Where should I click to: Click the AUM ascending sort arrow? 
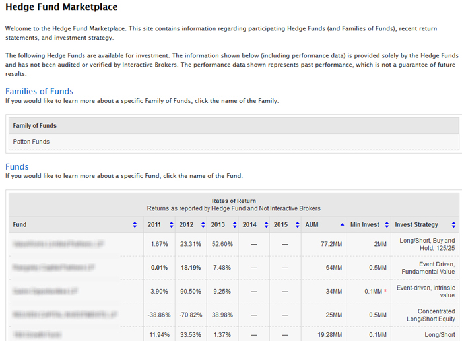point(341,225)
